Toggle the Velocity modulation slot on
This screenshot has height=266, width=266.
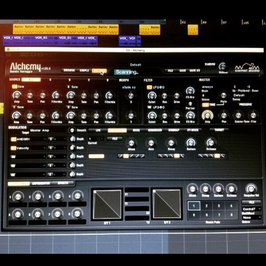[13, 148]
